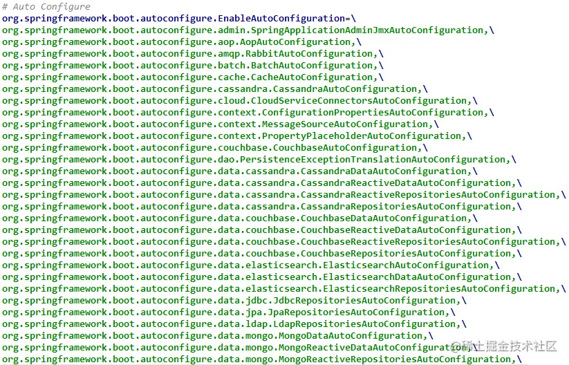The height and width of the screenshot is (365, 569).
Task: Select the EnableAutoConfiguration key line
Action: (x=179, y=19)
